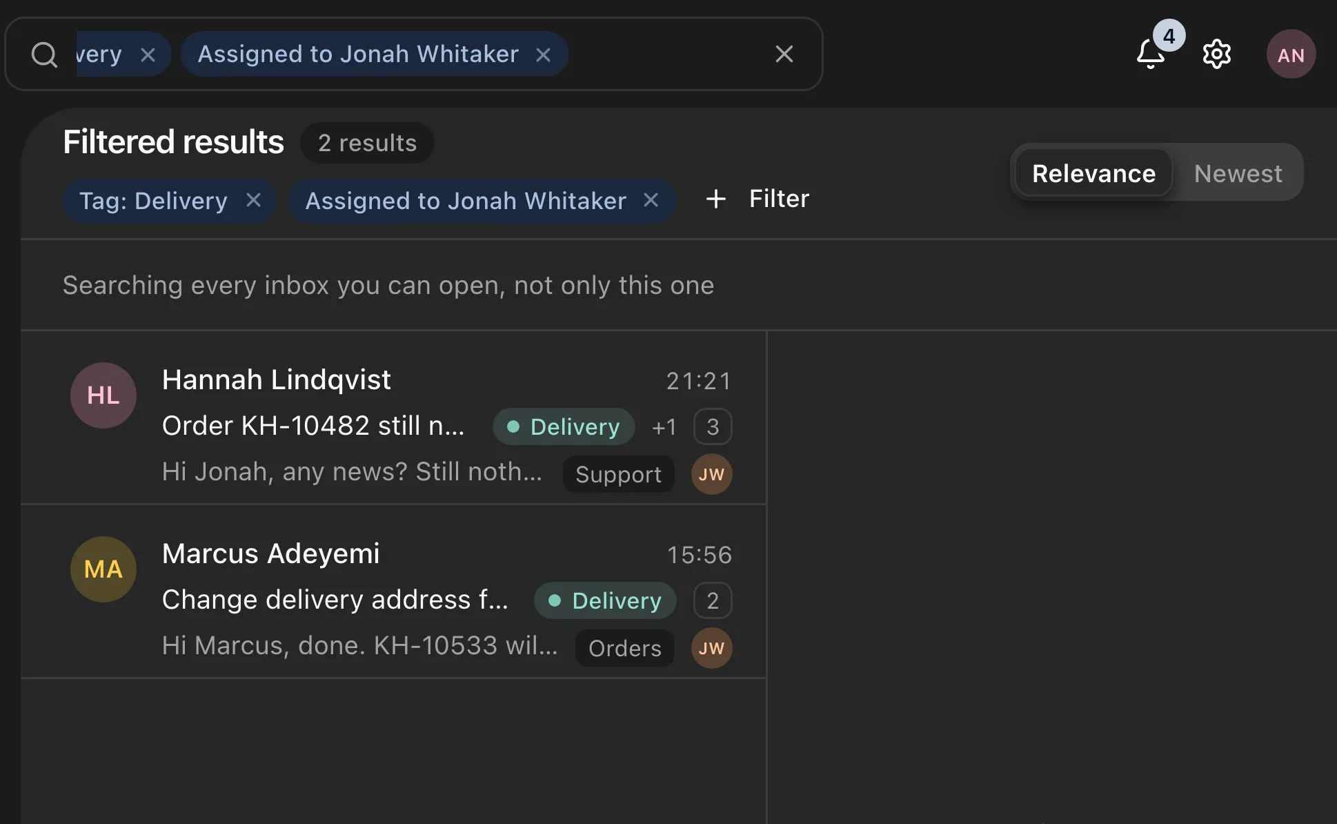Screen dimensions: 1337x824
Task: Click subject Order KH-10482 still n...
Action: [x=313, y=426]
